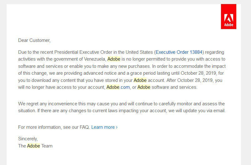
Task: Open the Executive Order 13884 link
Action: (x=179, y=52)
